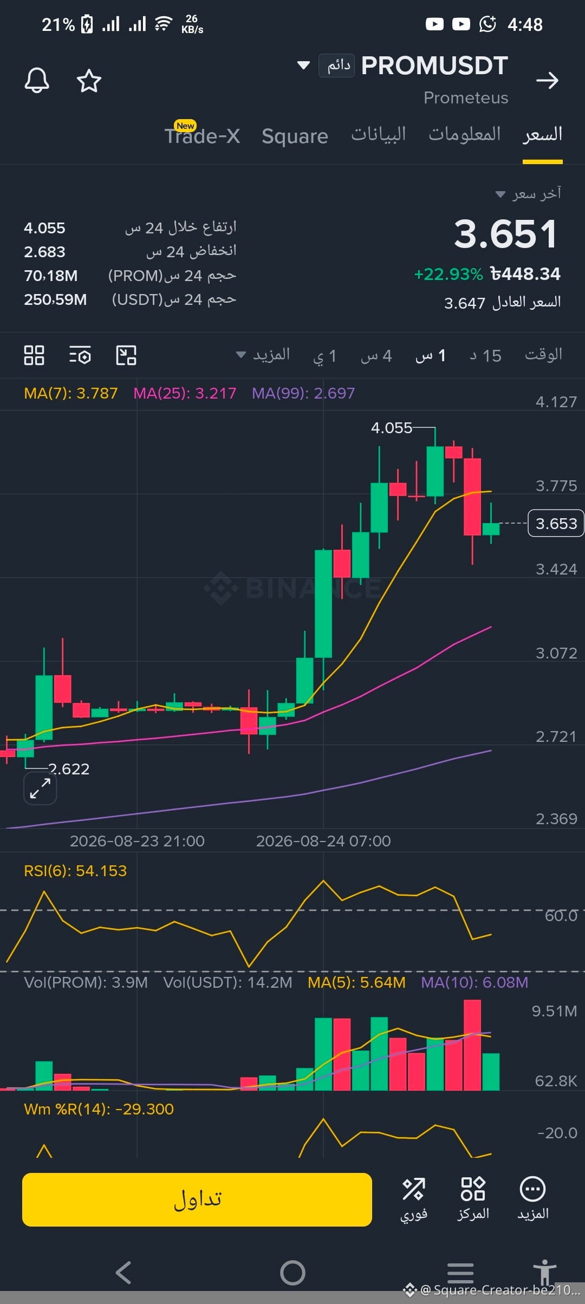Tap the current price tag 3.653

coord(556,524)
